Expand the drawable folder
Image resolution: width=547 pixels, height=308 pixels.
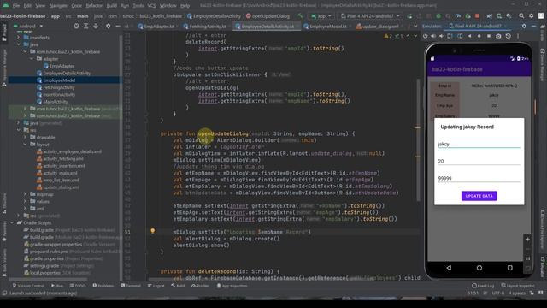click(25, 137)
